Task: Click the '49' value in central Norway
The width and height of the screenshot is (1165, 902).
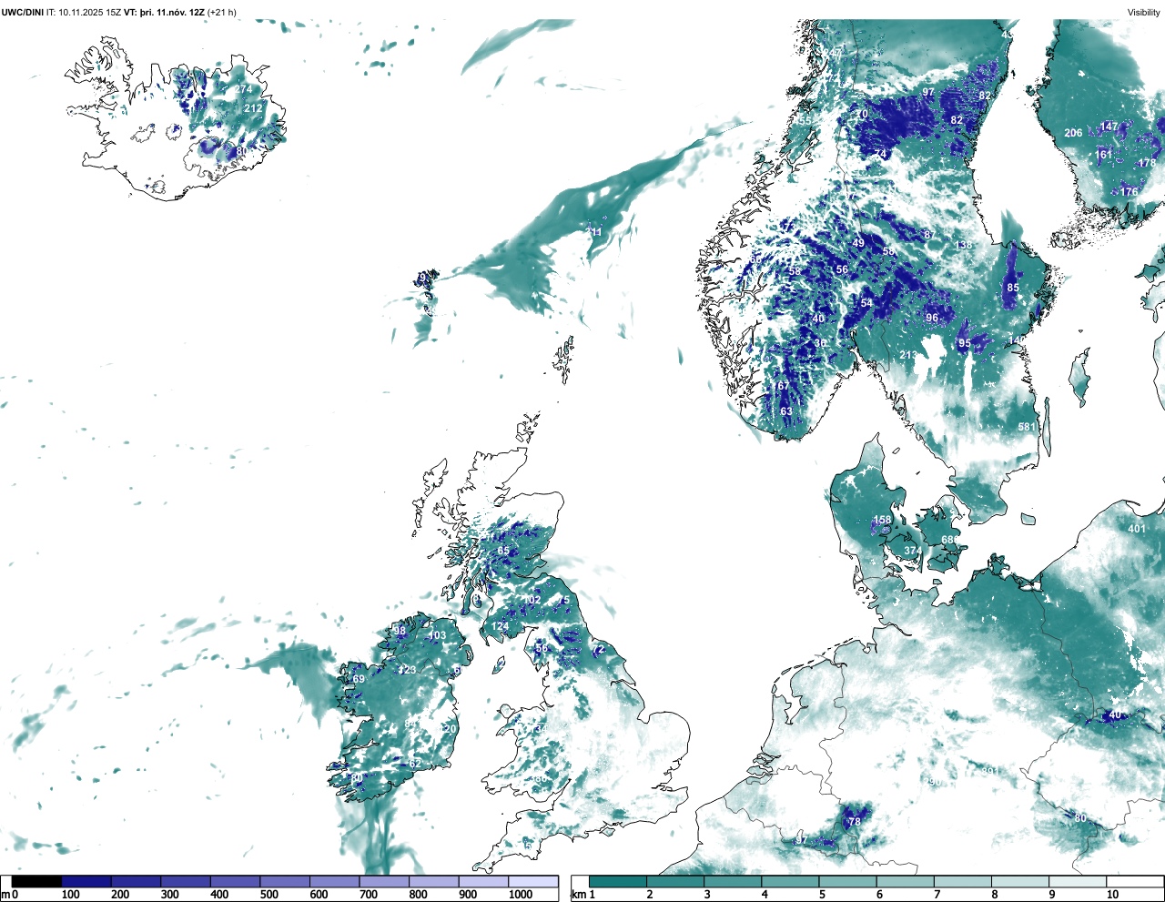Action: tap(858, 243)
